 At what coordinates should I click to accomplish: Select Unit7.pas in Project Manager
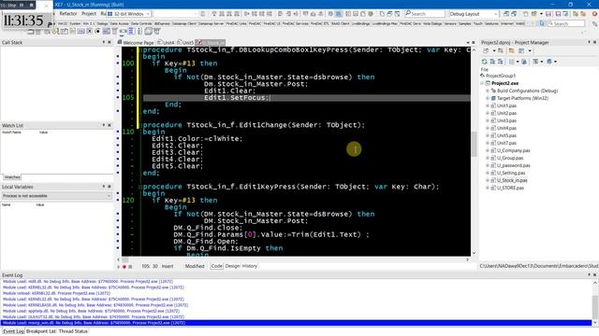[506, 143]
